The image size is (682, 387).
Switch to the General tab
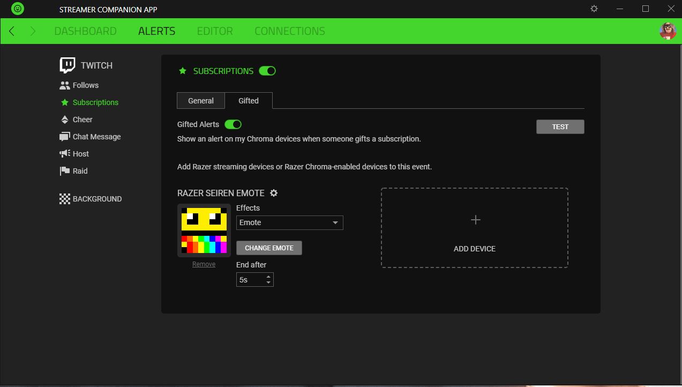(201, 101)
